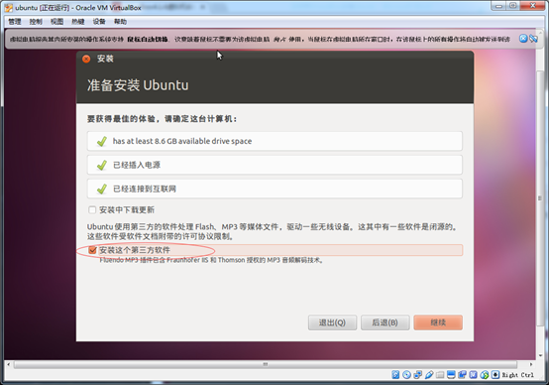Click the horizontal scrollbar thumb

[266, 365]
